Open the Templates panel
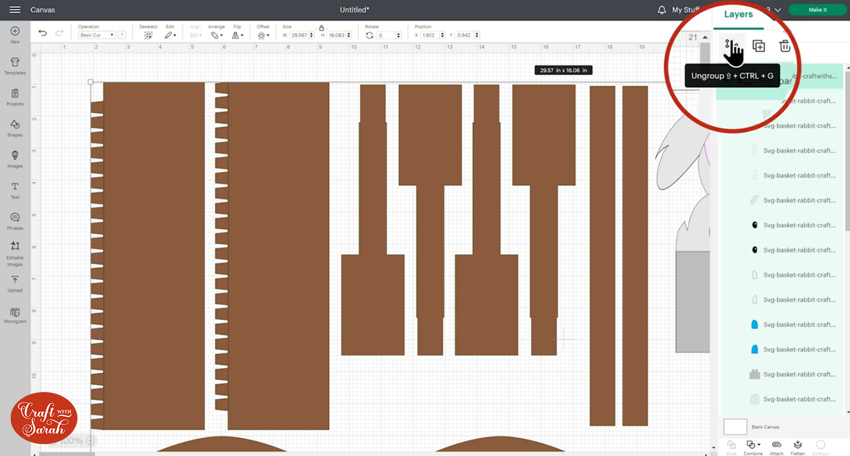Image resolution: width=850 pixels, height=456 pixels. point(15,66)
